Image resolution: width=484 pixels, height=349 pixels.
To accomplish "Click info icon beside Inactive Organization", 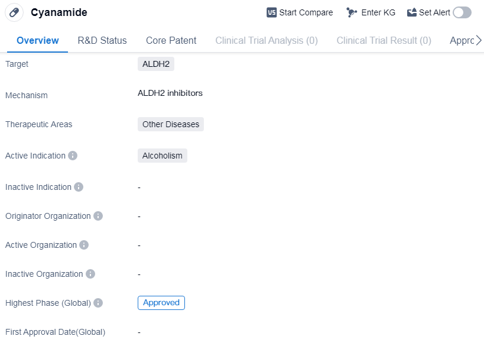I will tap(90, 274).
